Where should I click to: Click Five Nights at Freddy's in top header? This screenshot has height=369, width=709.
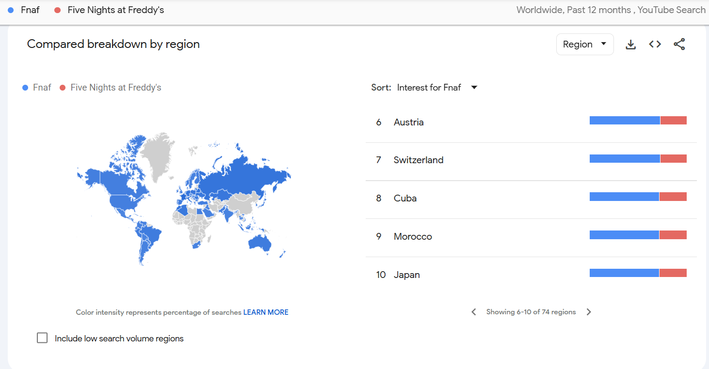(x=115, y=10)
